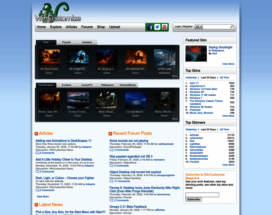Image resolution: width=272 pixels, height=215 pixels.
Task: Click the magazine email input field
Action: point(202,195)
